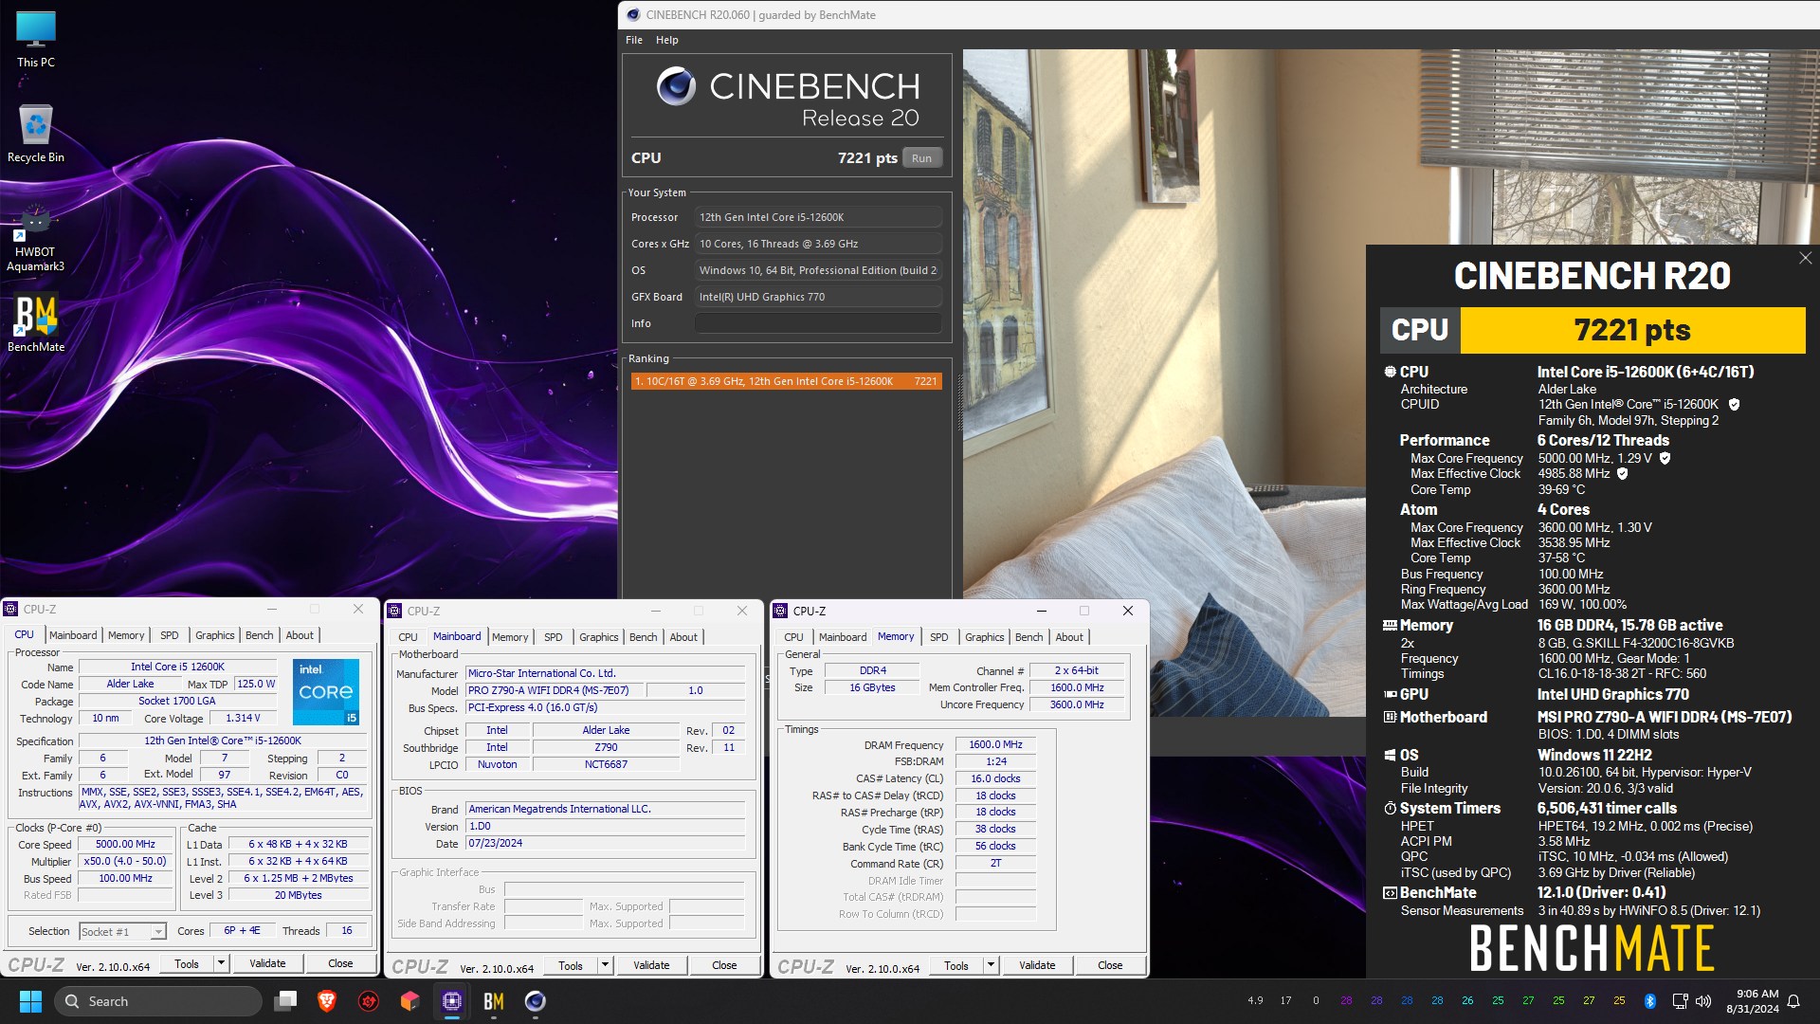Viewport: 1820px width, 1024px height.
Task: Close the BenchMate result overlay with X
Action: [1805, 258]
